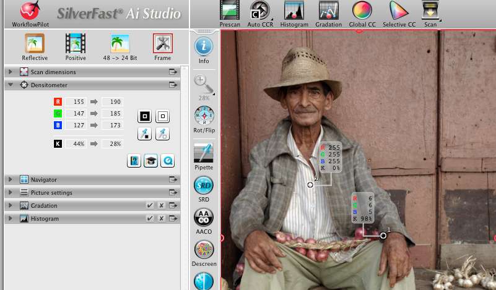The image size is (496, 290).
Task: Collapse the Densitometer panel
Action: (x=11, y=85)
